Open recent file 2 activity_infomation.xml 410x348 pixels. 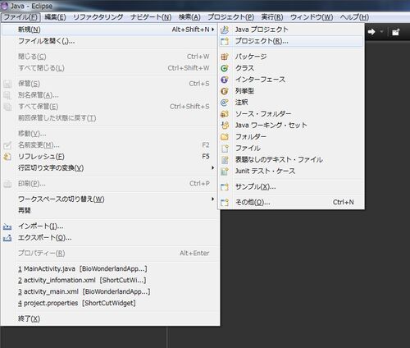(109, 280)
